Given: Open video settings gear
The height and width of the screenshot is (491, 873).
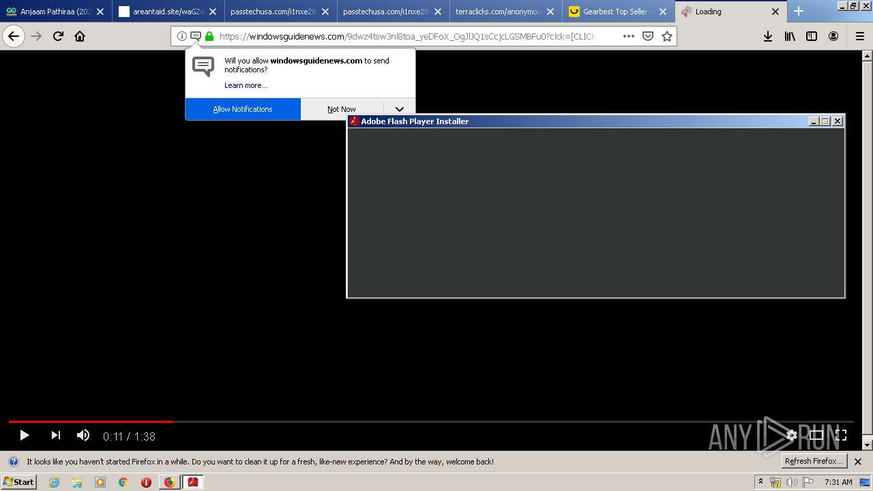Looking at the screenshot, I should click(791, 435).
